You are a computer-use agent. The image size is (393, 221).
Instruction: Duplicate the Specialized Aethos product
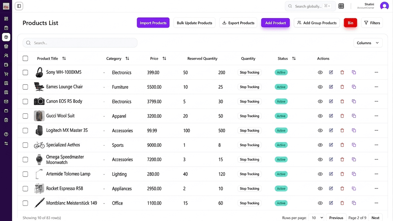[354, 145]
